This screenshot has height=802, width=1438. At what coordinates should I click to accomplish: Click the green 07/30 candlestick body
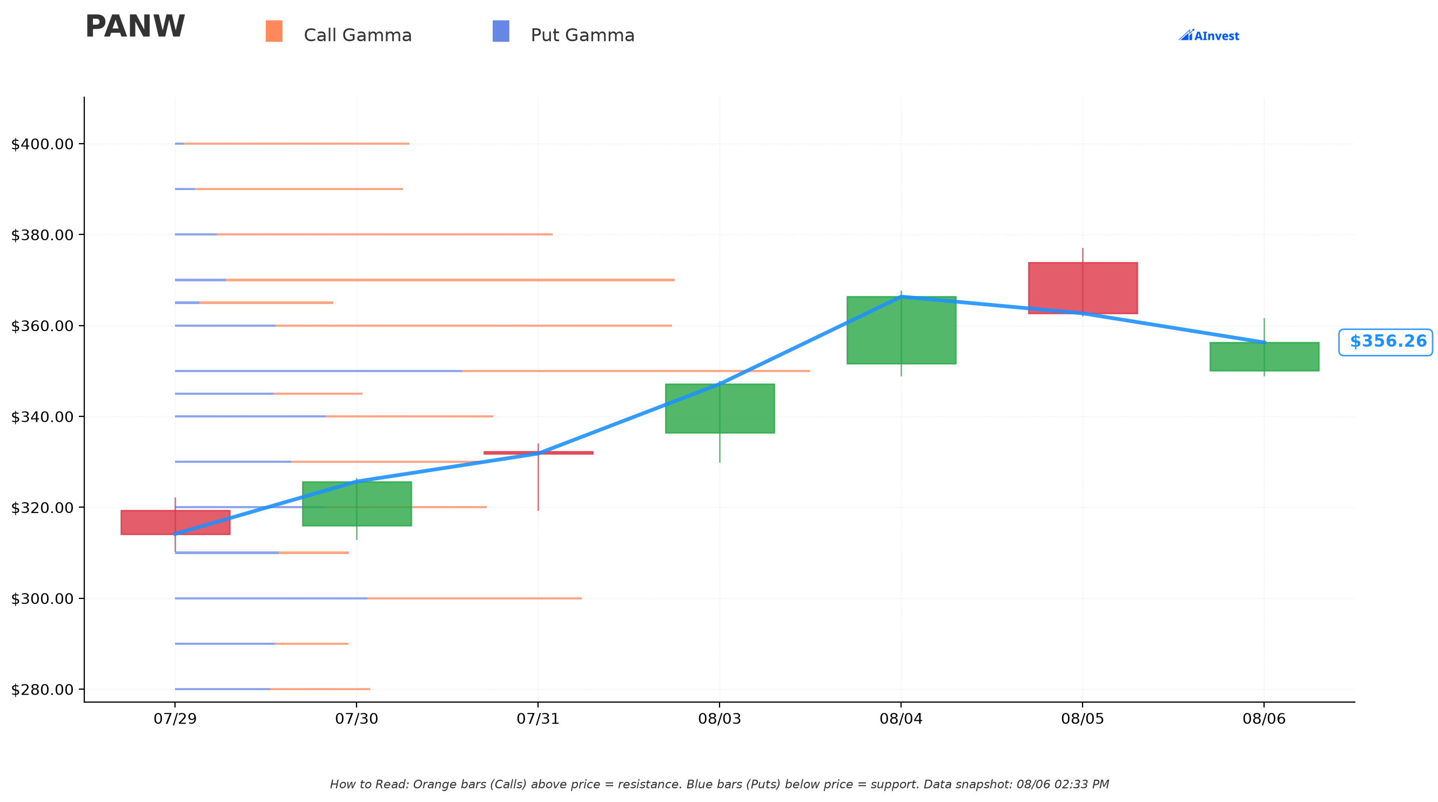(x=357, y=503)
